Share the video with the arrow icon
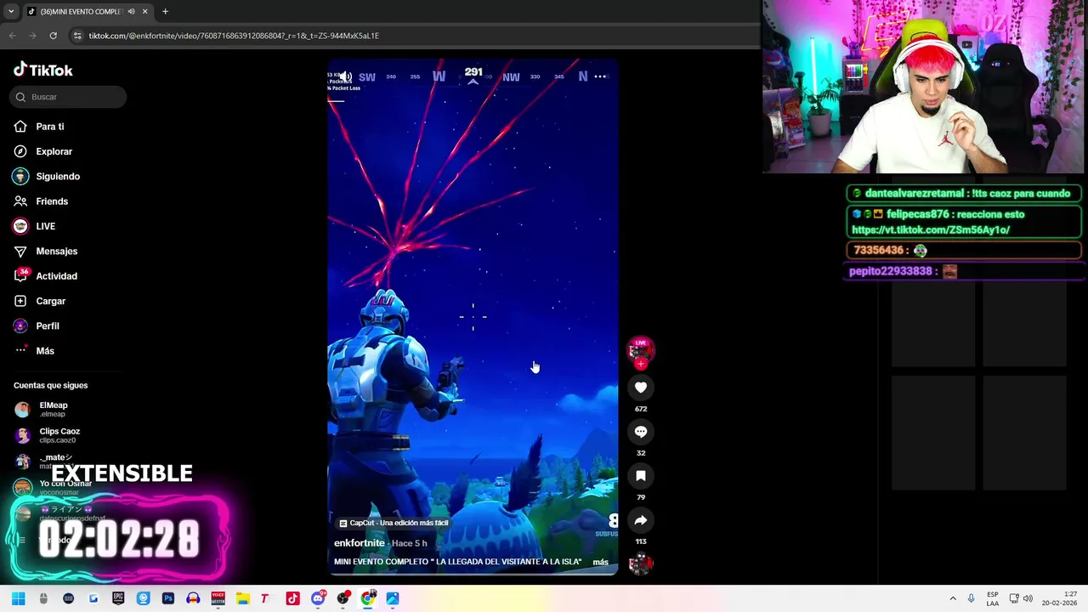1088x612 pixels. point(641,520)
